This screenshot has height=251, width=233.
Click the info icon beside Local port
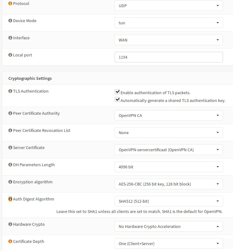pyautogui.click(x=10, y=55)
